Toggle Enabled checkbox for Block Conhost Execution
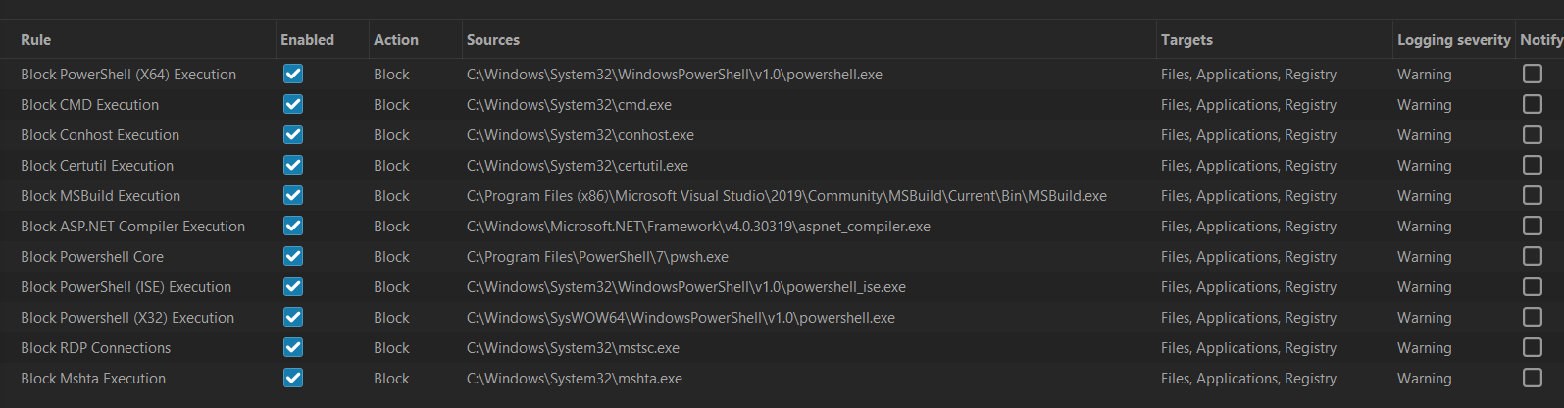1564x408 pixels. tap(293, 134)
